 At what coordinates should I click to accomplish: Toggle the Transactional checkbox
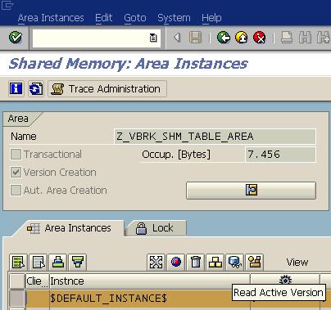(x=16, y=155)
